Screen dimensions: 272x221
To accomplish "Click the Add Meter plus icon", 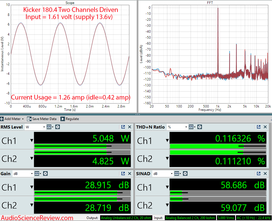I will 2,119.
